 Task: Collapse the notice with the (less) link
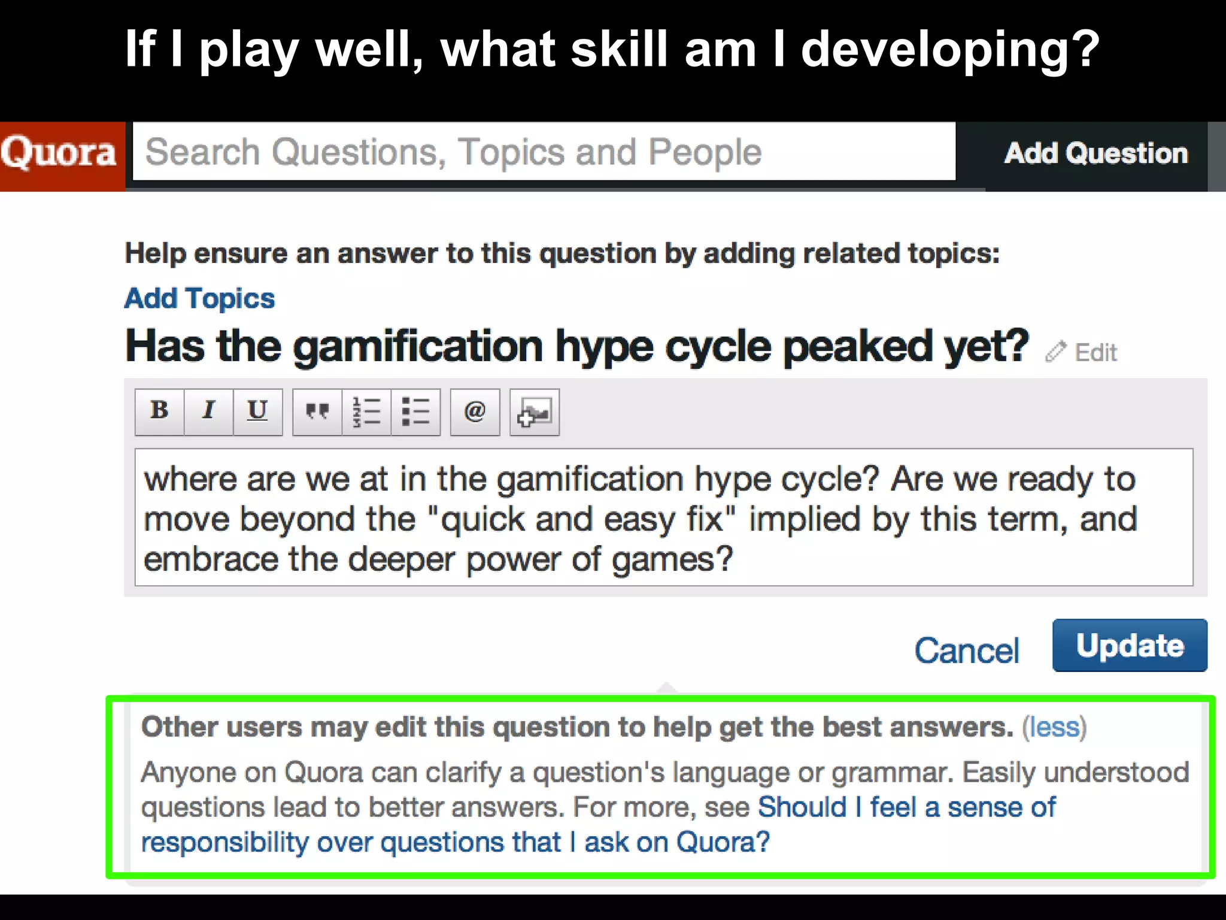1054,727
